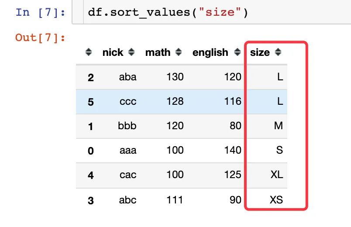Click sort arrows next to math header

[179, 52]
